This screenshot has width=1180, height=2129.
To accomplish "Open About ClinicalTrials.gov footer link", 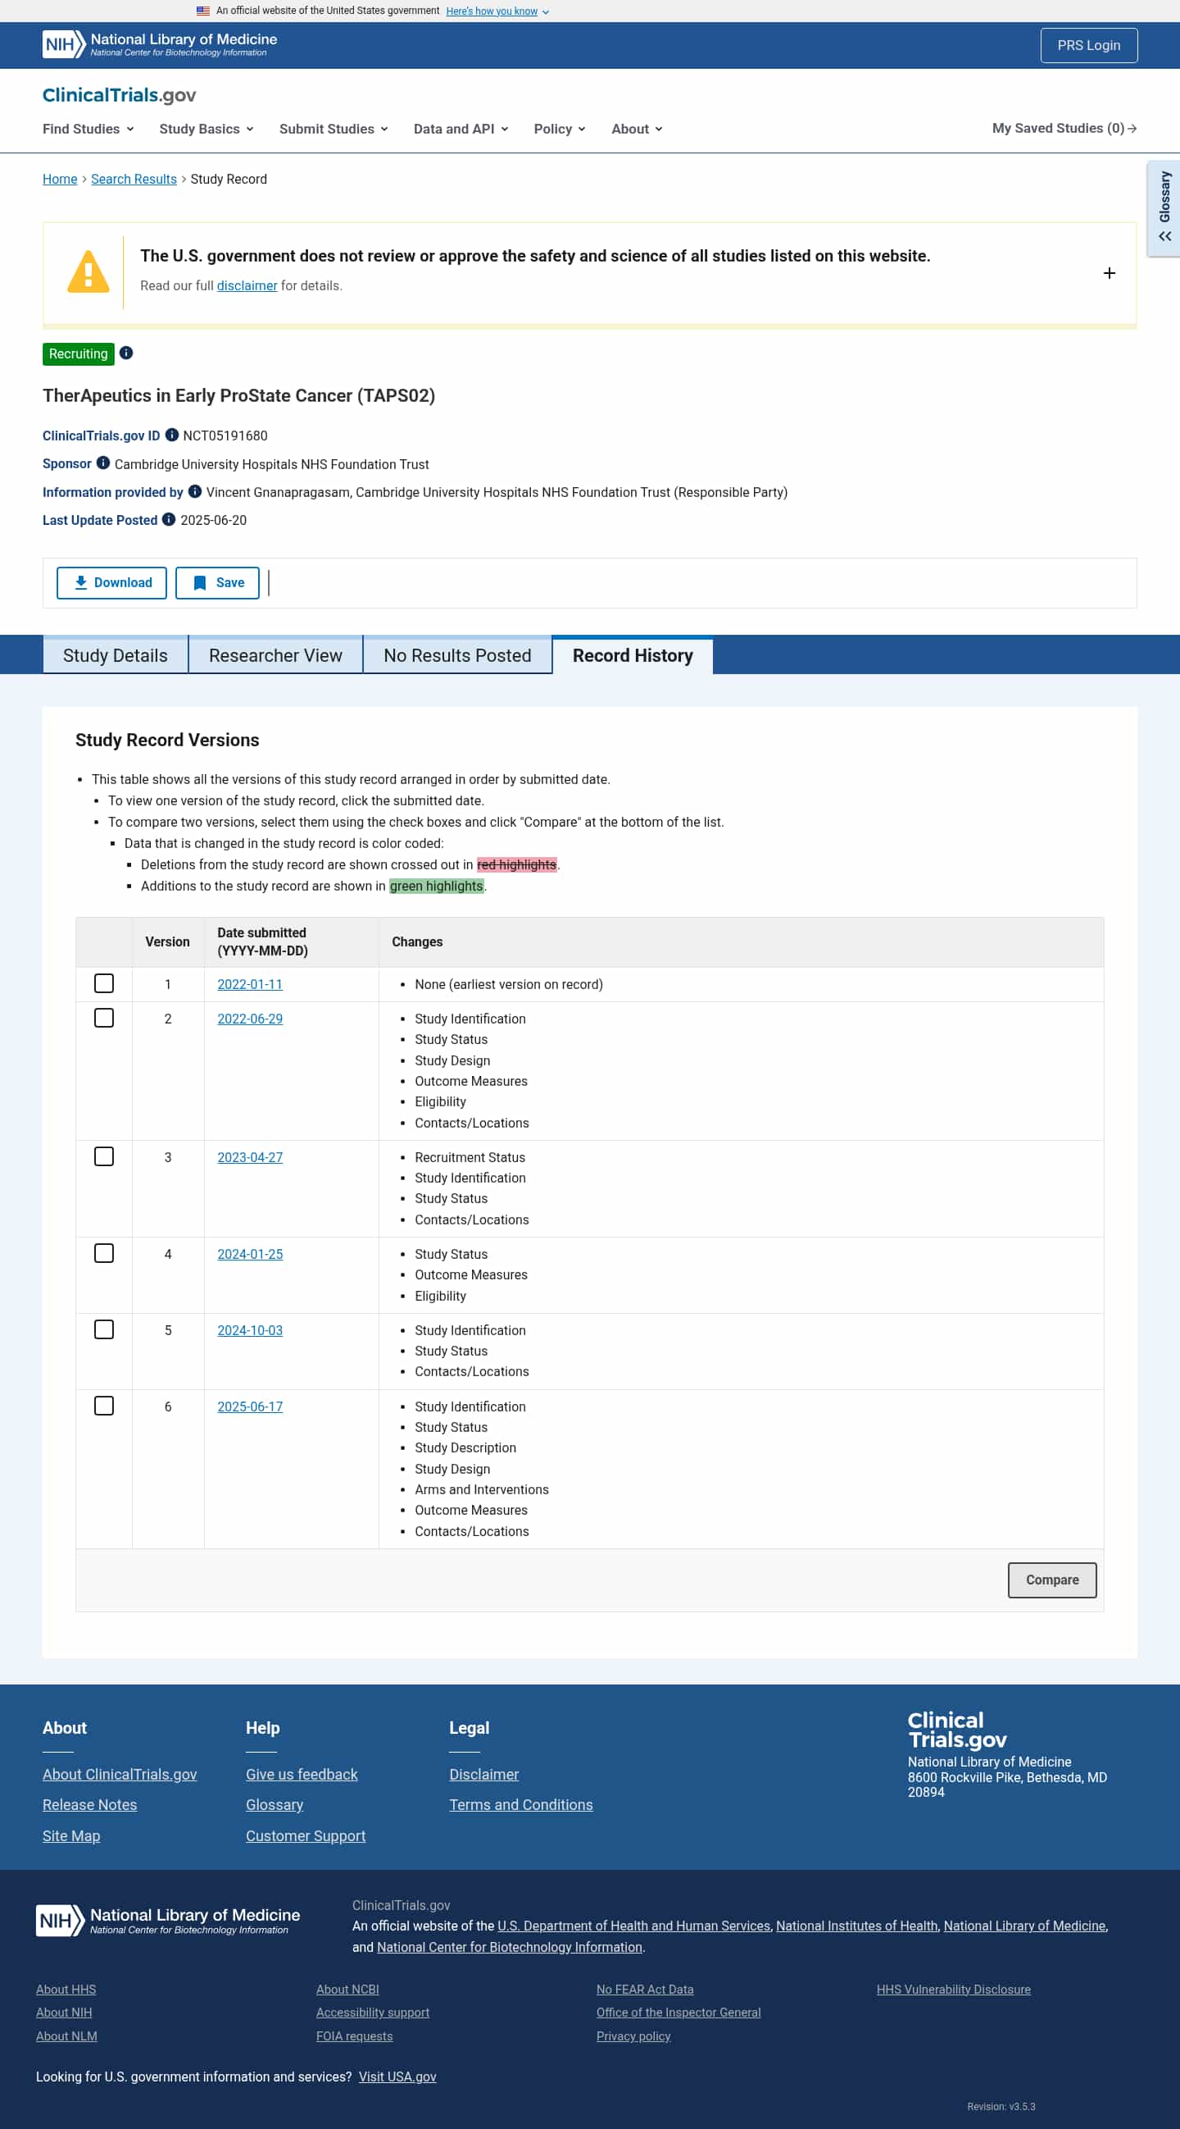I will tap(120, 1775).
